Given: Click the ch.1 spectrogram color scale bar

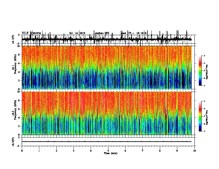Looking at the screenshot, I should click(200, 71).
